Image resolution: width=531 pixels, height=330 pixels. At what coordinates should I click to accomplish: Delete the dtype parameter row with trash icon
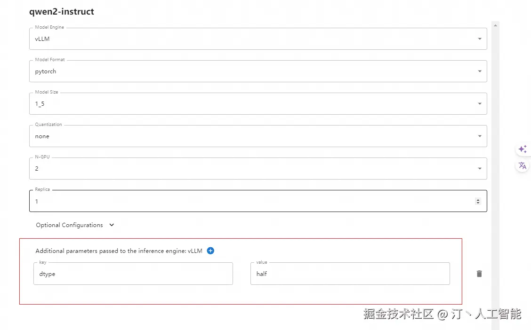(479, 274)
